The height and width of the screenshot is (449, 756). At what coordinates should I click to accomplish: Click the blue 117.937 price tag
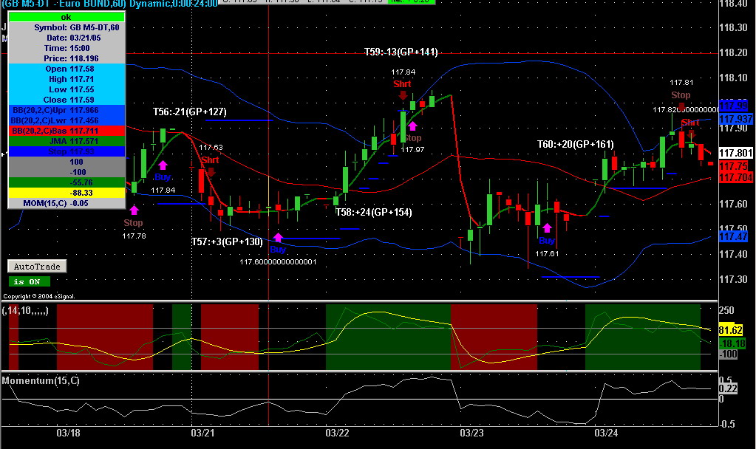(x=736, y=119)
